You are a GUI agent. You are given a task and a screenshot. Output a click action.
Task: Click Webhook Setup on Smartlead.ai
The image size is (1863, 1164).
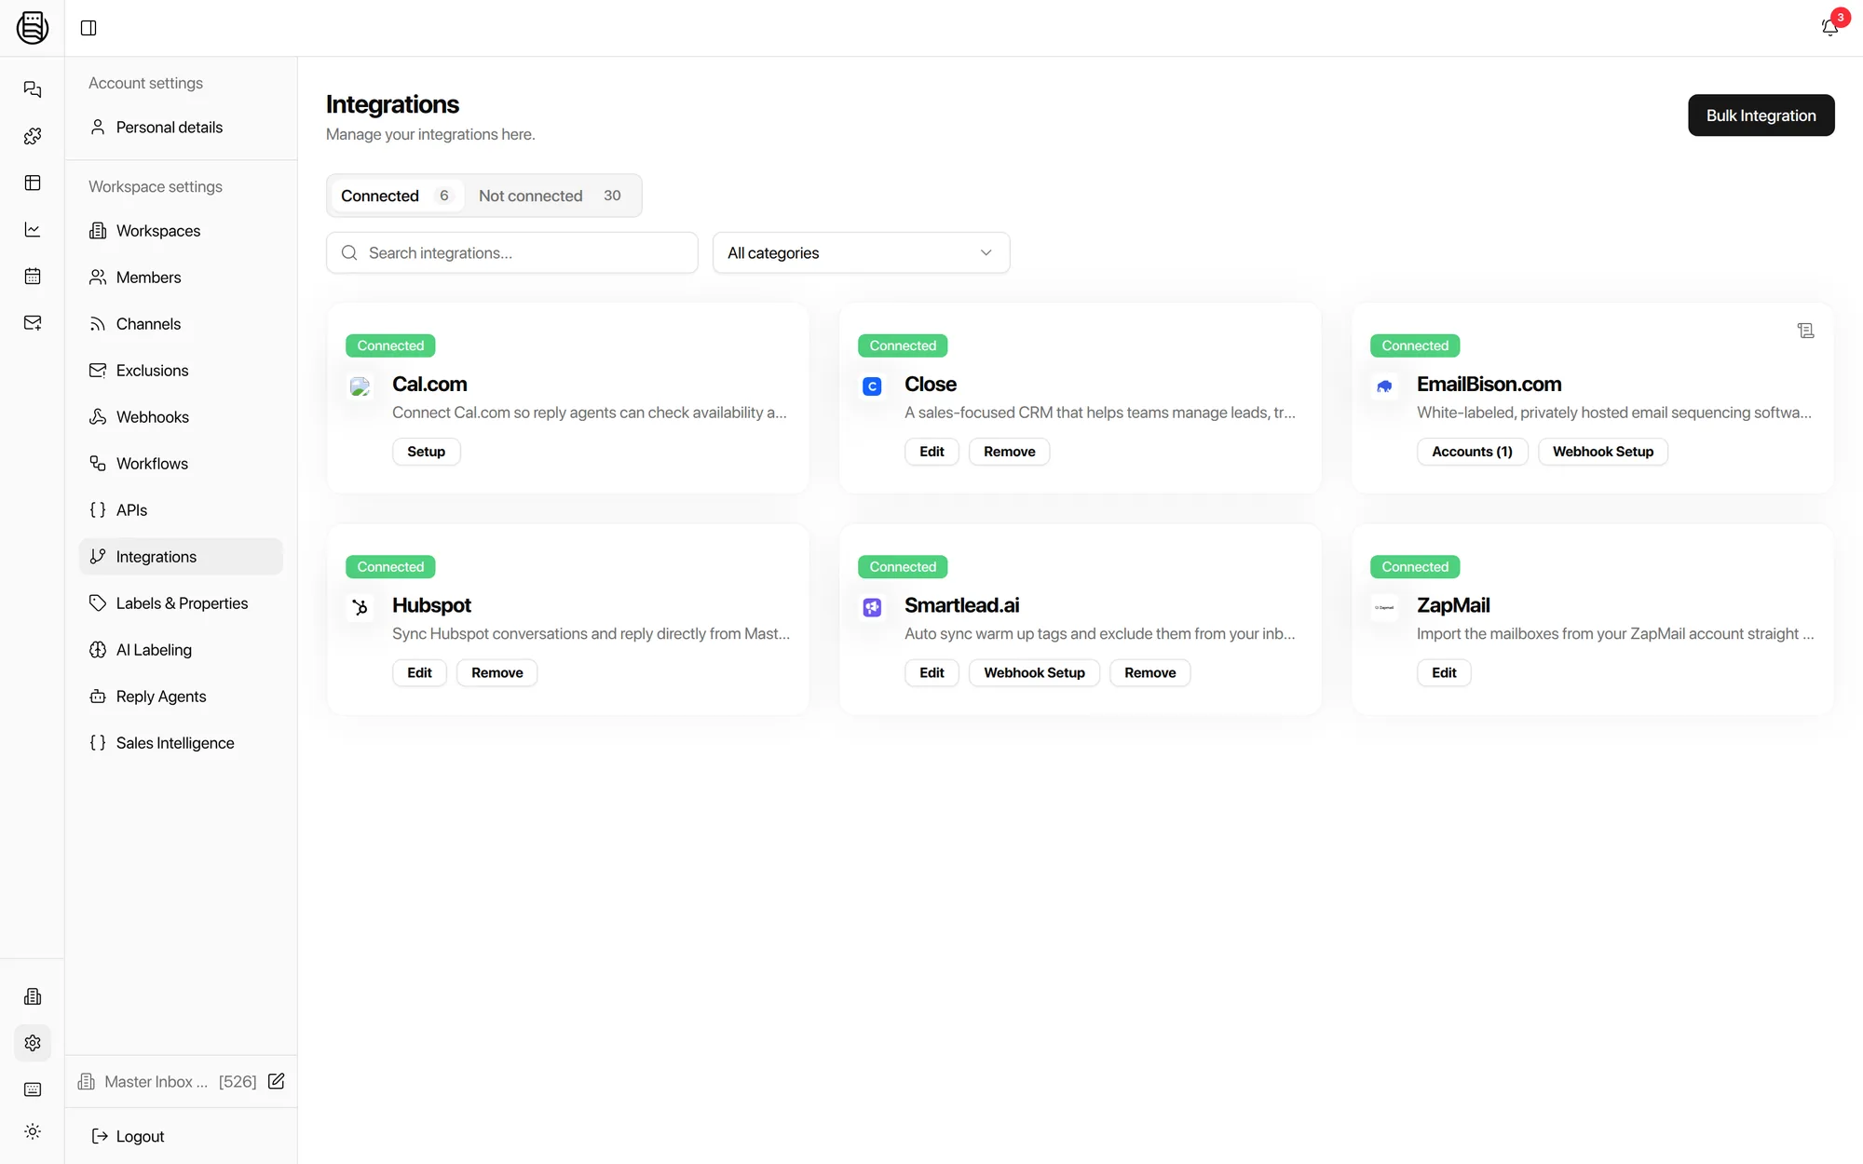tap(1034, 672)
